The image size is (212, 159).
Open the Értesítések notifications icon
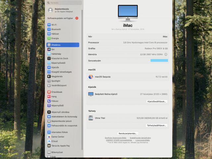[x=49, y=92]
